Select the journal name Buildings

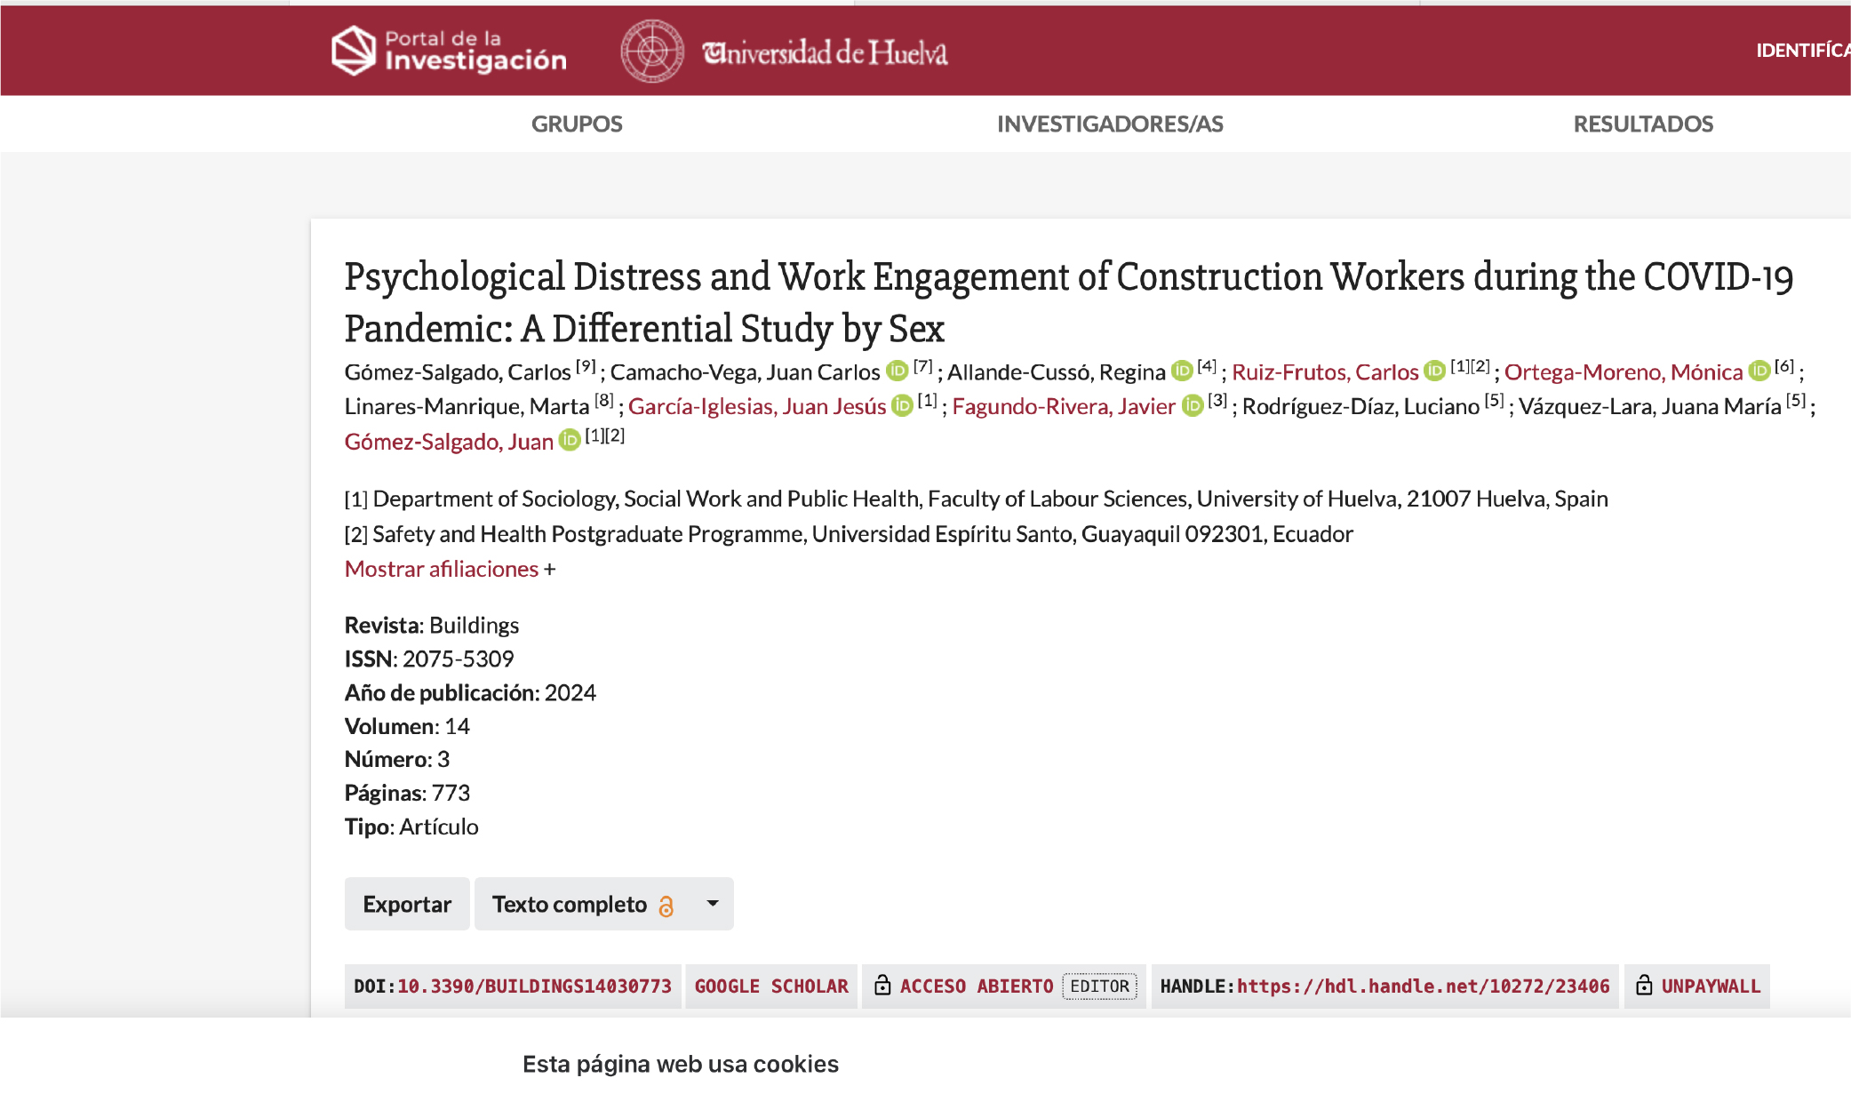pos(474,625)
